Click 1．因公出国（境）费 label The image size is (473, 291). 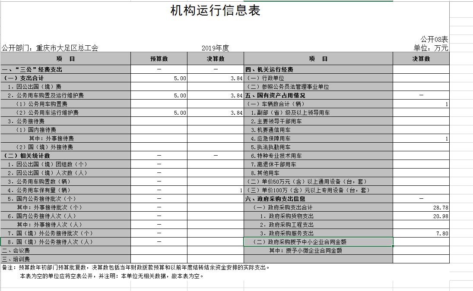(x=35, y=87)
